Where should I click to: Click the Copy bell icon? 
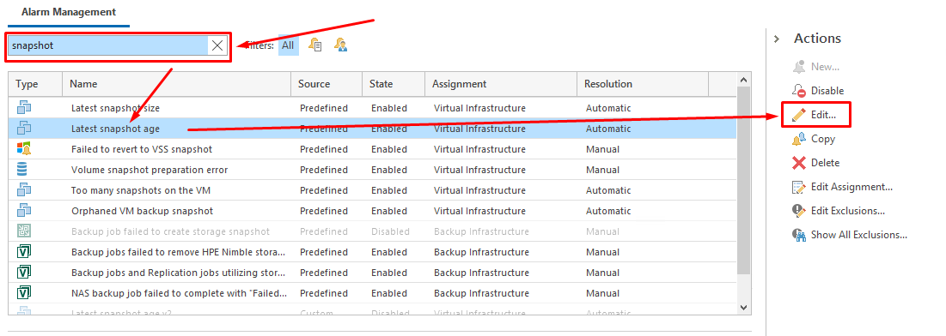pyautogui.click(x=799, y=139)
